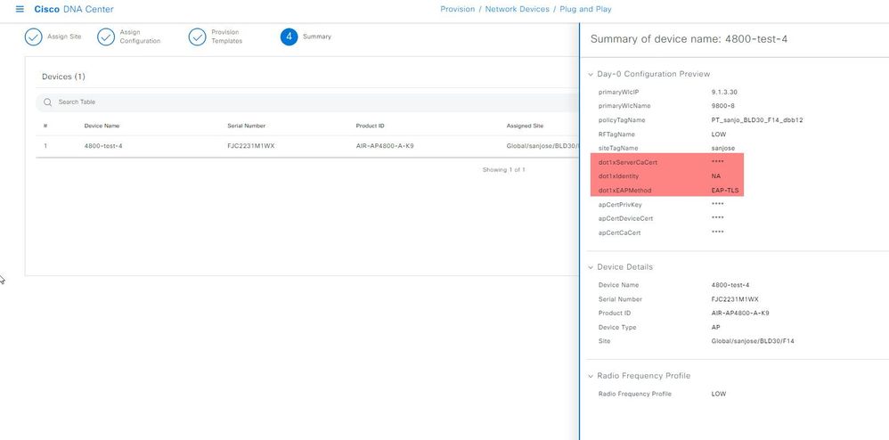Click the apCertPrivKey label

click(620, 205)
